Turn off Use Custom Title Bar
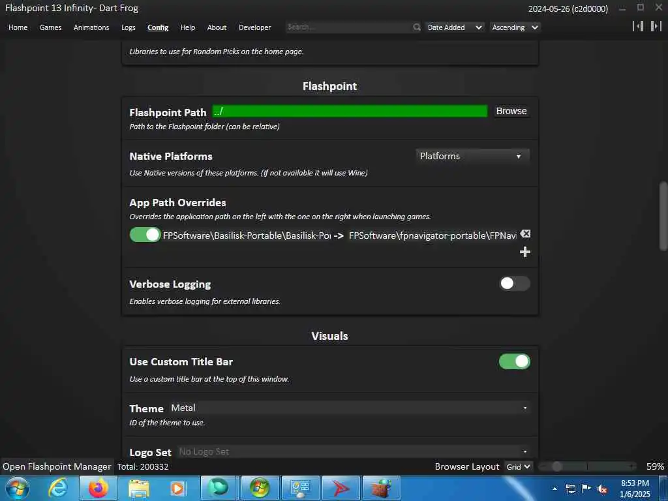This screenshot has width=668, height=501. pos(515,361)
